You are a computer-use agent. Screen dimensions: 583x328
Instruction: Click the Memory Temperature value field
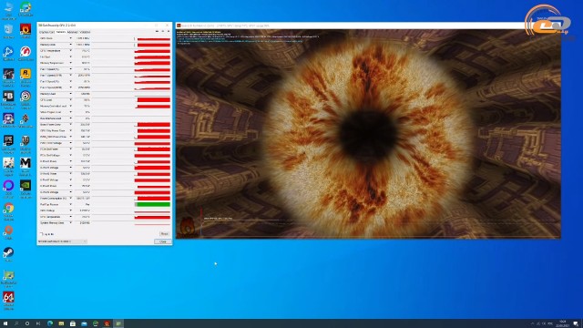tap(83, 63)
